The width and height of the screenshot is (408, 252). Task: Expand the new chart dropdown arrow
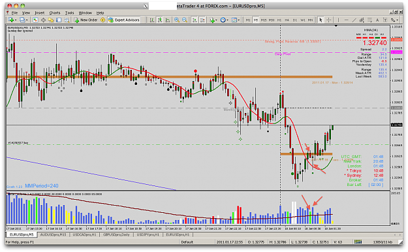click(x=16, y=20)
